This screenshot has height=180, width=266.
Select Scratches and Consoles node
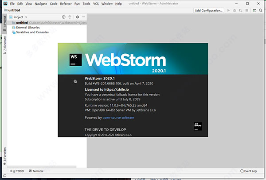(30, 32)
